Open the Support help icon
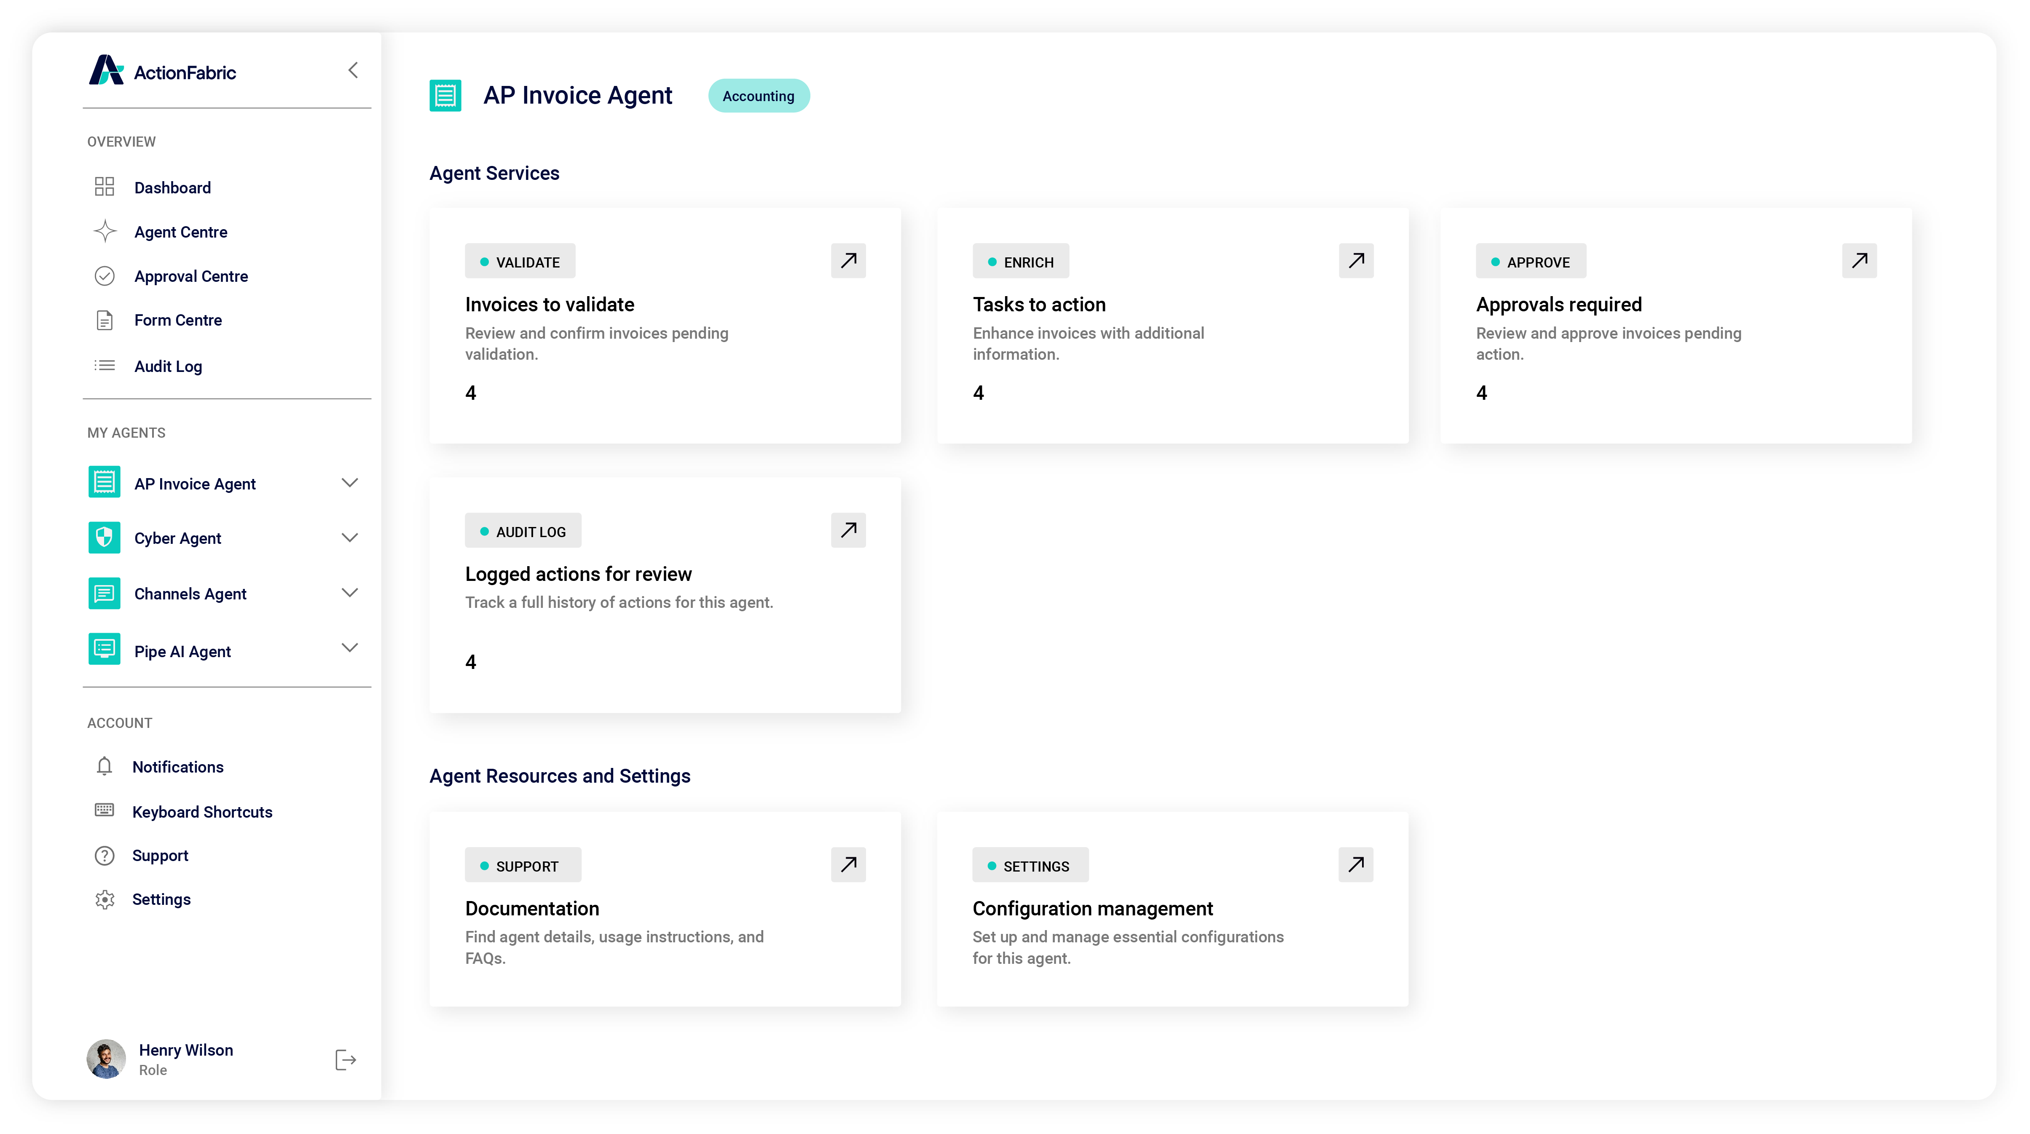2030x1134 pixels. (x=104, y=855)
